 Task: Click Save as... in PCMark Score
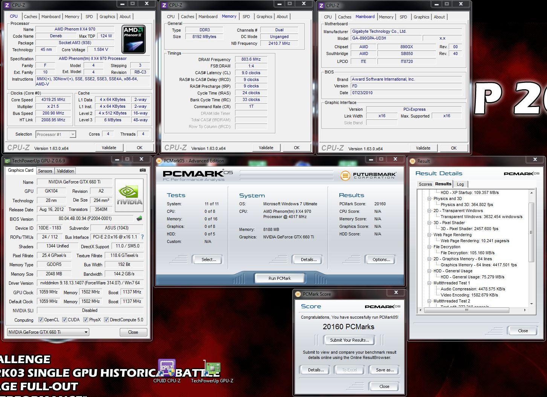point(385,370)
